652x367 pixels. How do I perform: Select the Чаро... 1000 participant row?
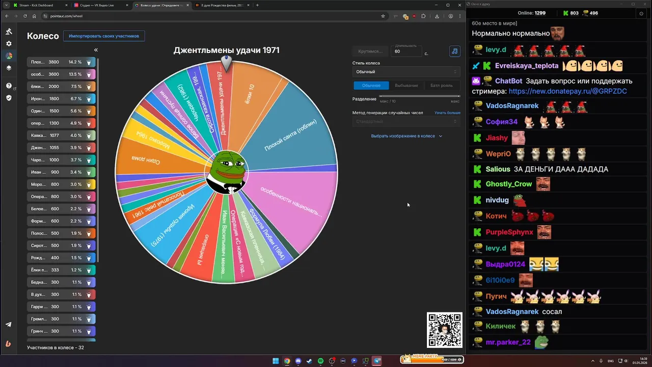(x=61, y=160)
